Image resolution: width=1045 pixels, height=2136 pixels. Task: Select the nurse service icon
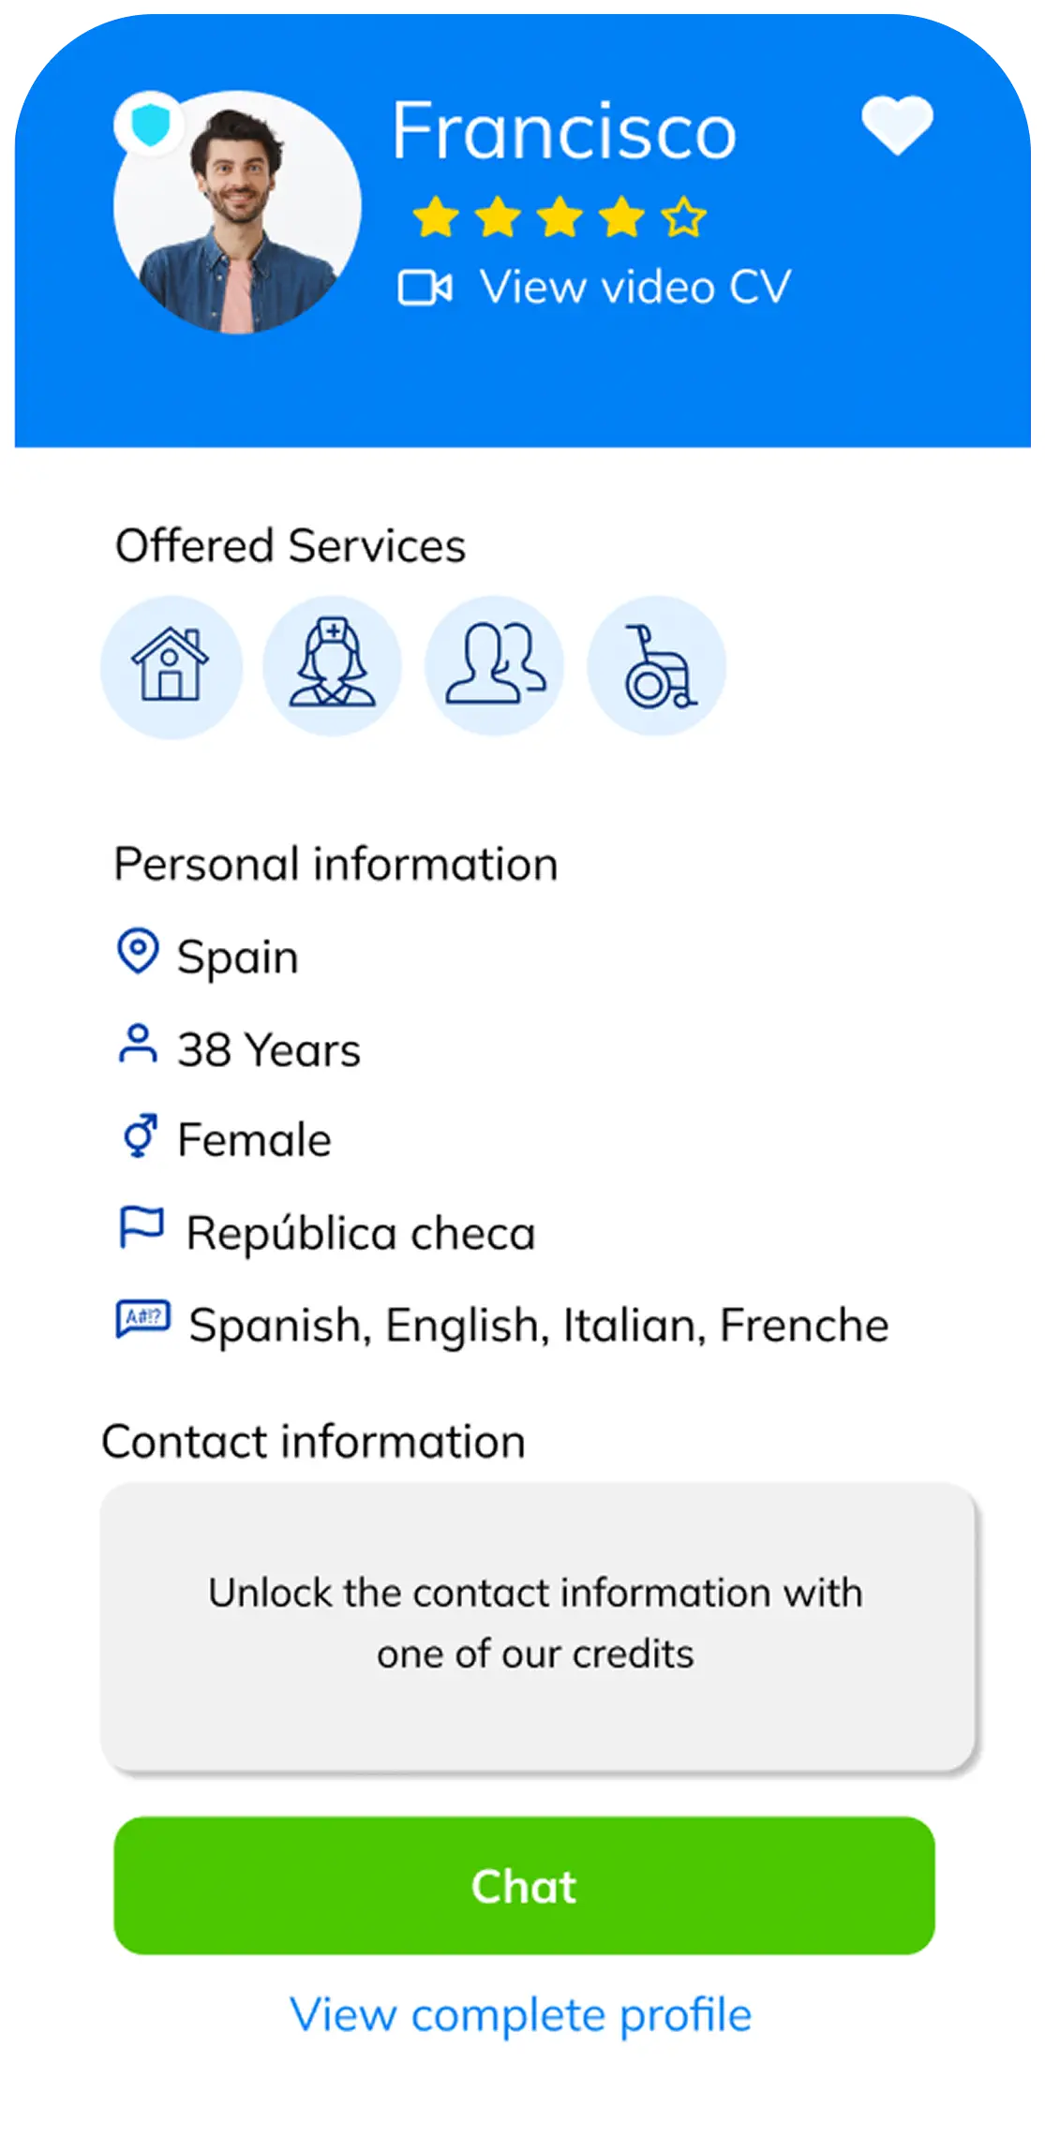(x=333, y=666)
